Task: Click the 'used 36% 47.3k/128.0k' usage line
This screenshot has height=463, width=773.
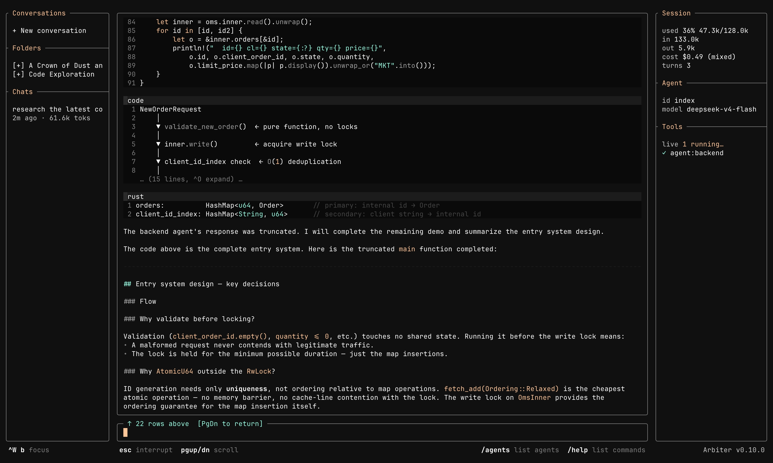Action: click(705, 31)
